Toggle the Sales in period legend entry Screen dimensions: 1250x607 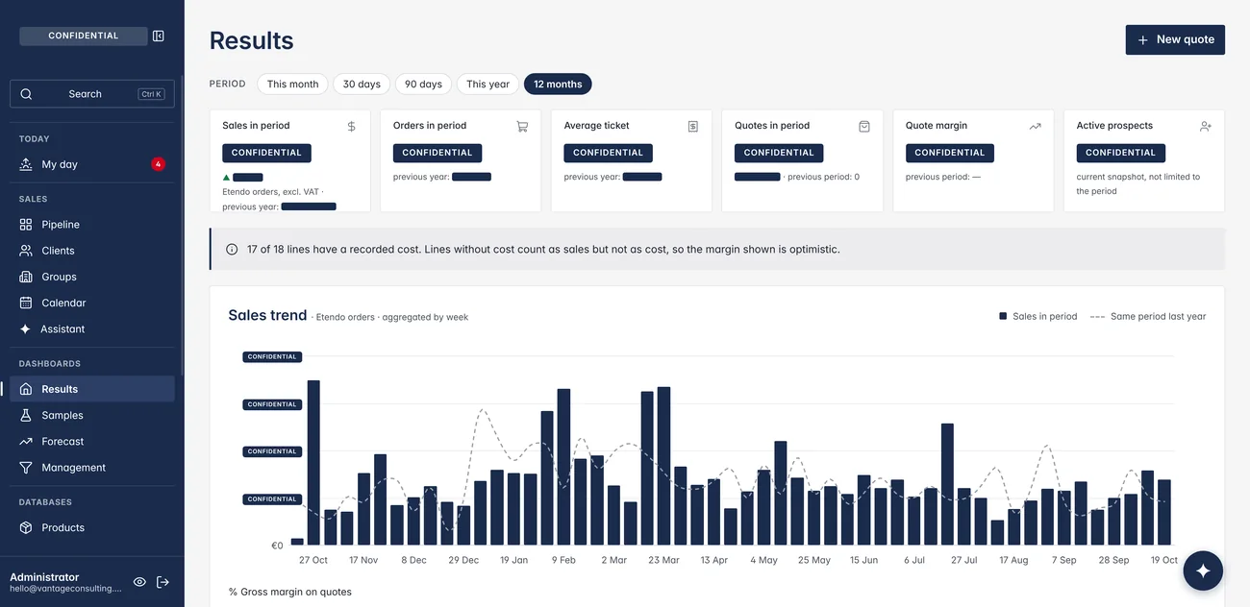tap(1037, 316)
